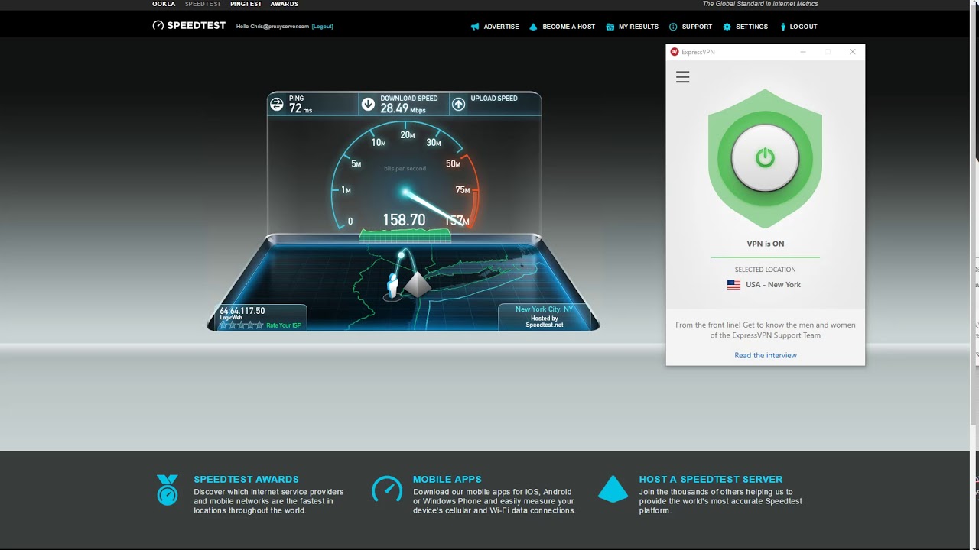This screenshot has width=979, height=550.
Task: Rate your ISP using the stars
Action: [x=241, y=325]
